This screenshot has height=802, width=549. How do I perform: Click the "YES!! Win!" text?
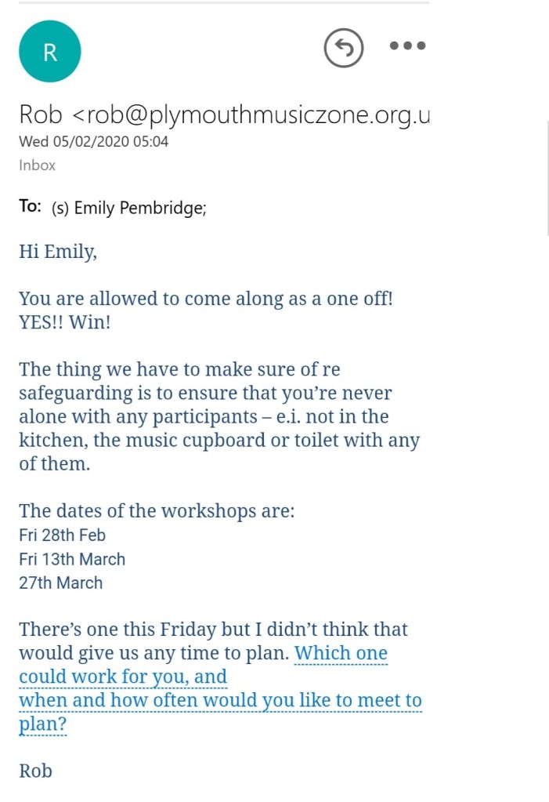coord(64,322)
